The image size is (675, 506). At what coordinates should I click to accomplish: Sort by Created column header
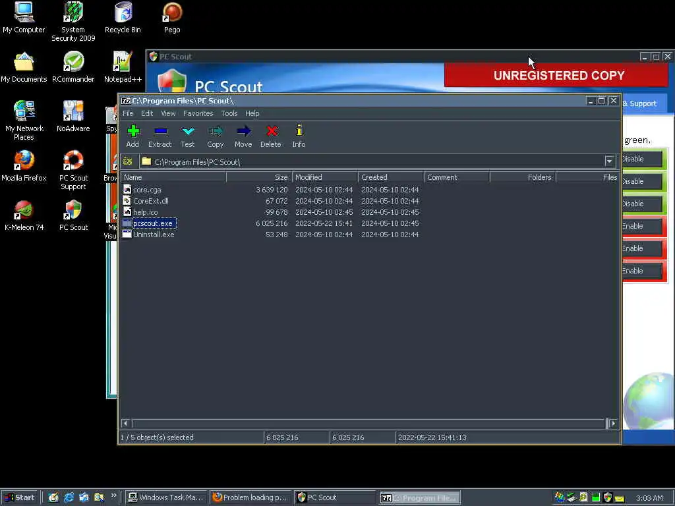[x=391, y=177]
